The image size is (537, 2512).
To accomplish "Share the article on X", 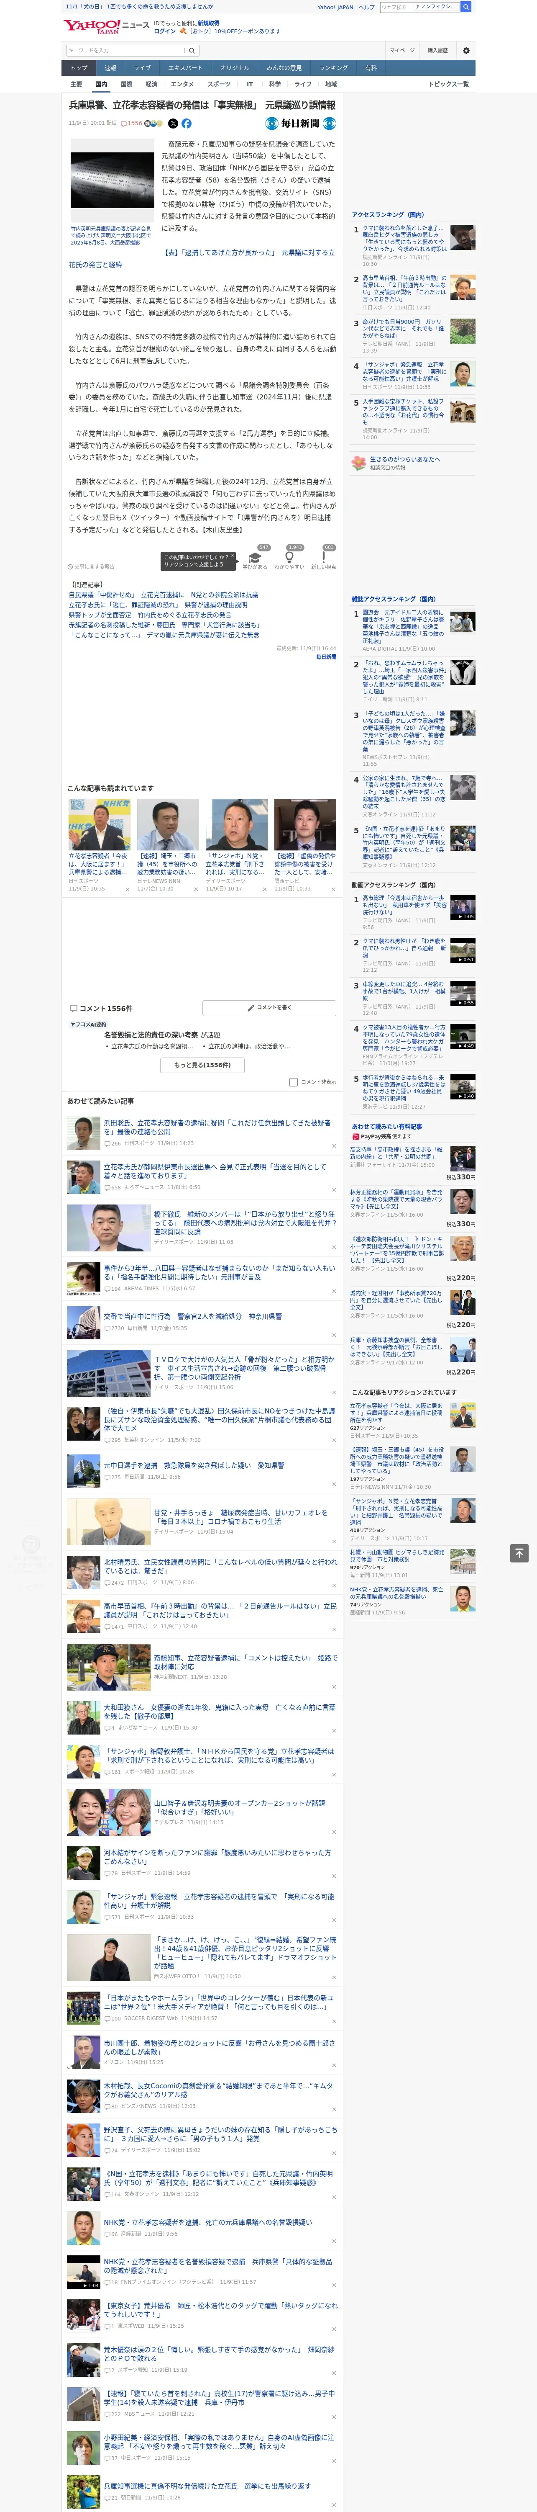I will coord(174,124).
